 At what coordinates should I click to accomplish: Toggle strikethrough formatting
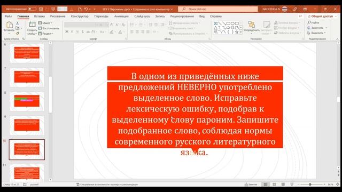click(88, 32)
